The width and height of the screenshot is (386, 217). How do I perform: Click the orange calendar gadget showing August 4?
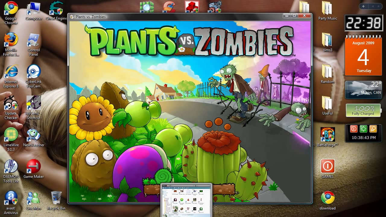coord(363,56)
